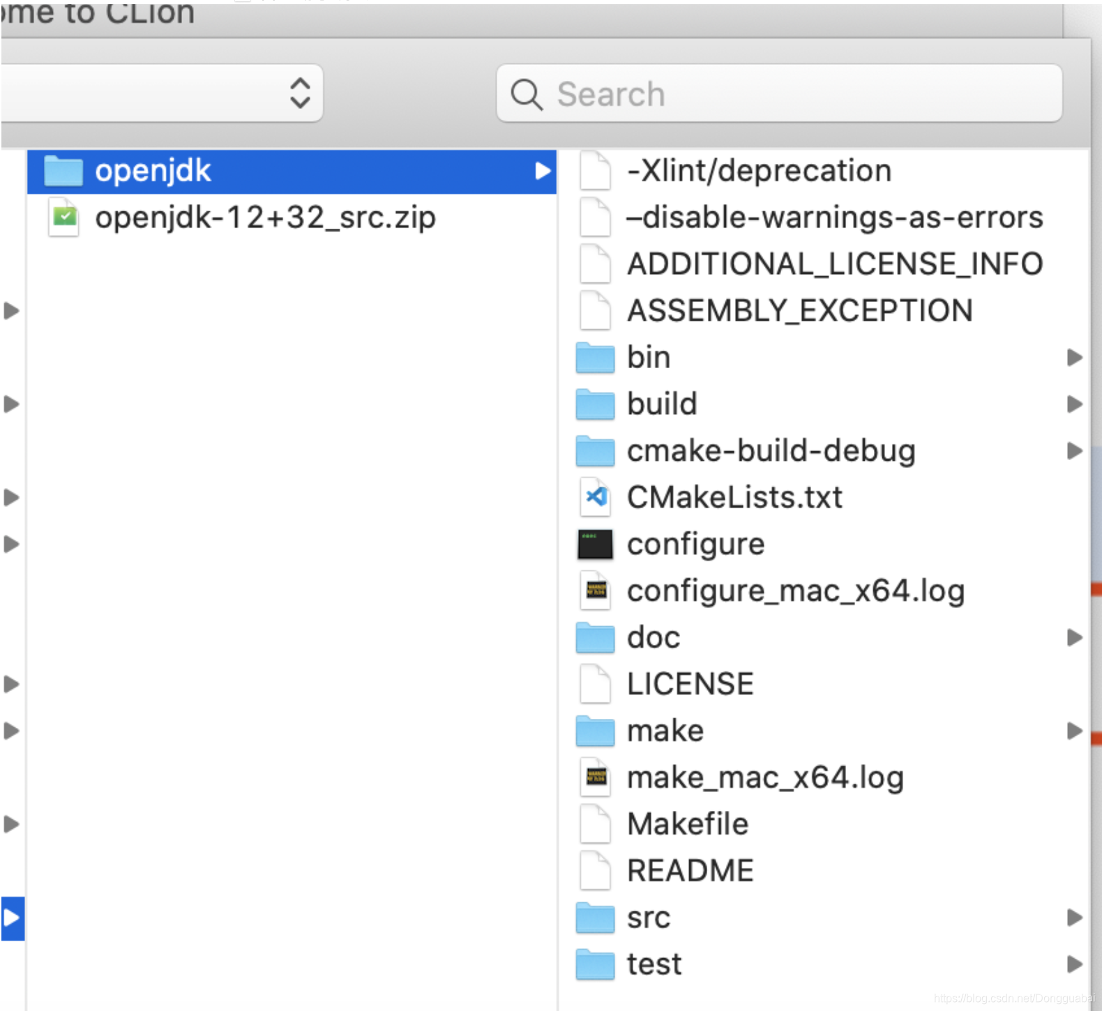Select ADDITIONAL_LICENSE_INFO file name

(835, 264)
